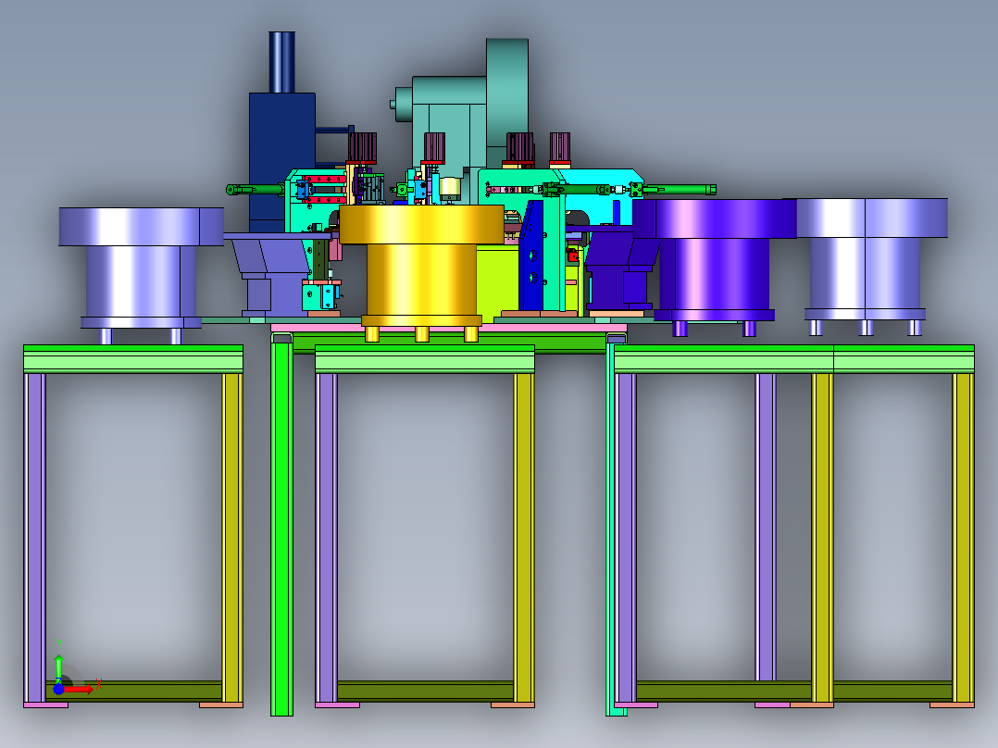Select the thin purple middle post of right stand

(765, 527)
